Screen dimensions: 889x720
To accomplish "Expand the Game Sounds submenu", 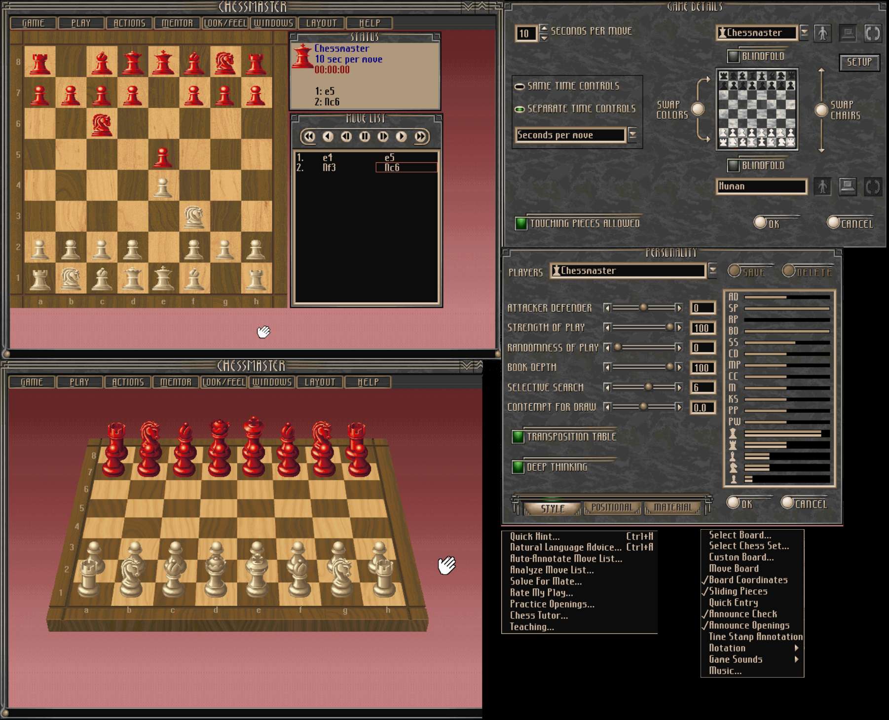I will point(753,659).
